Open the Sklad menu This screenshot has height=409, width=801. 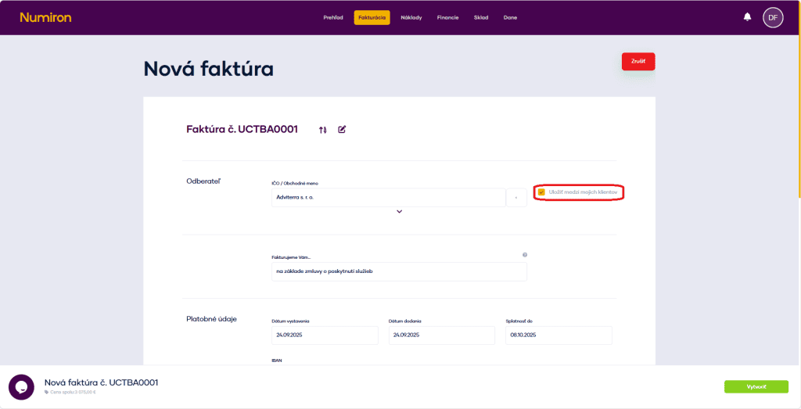(x=481, y=17)
